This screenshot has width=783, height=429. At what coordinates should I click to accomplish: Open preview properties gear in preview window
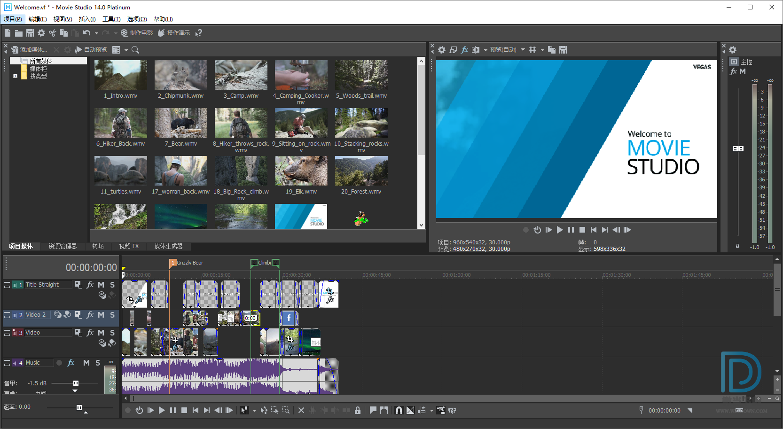[442, 50]
